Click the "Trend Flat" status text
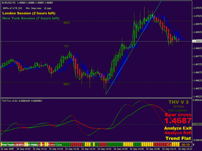The height and width of the screenshot is (151, 202). [178, 138]
